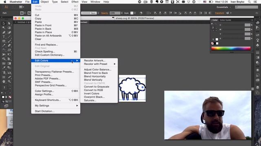Choose Invert Colors menu item
Screen dimensions: 261x146
[91, 94]
